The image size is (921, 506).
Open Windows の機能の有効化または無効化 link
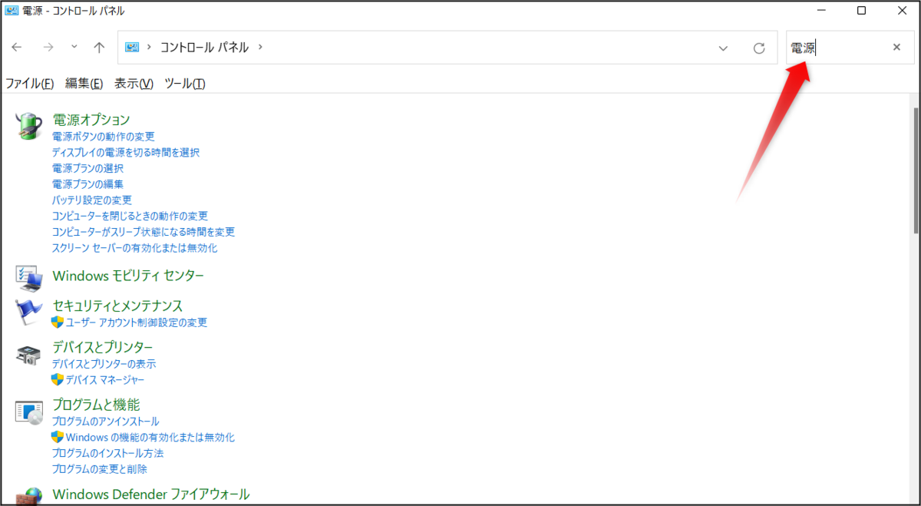[x=150, y=437]
